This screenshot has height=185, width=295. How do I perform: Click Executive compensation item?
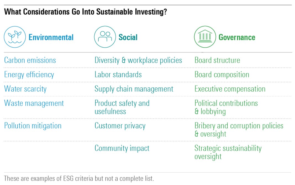[230, 89]
